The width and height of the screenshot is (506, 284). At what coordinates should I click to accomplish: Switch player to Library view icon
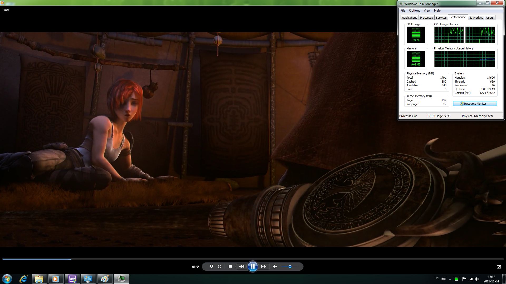click(499, 267)
